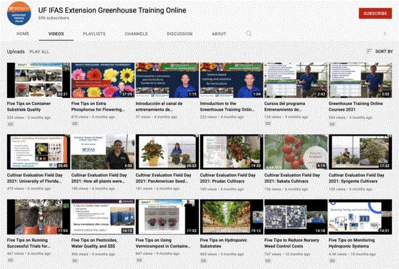Click the title Five Tips on Container Substrate Quality

pos(28,106)
